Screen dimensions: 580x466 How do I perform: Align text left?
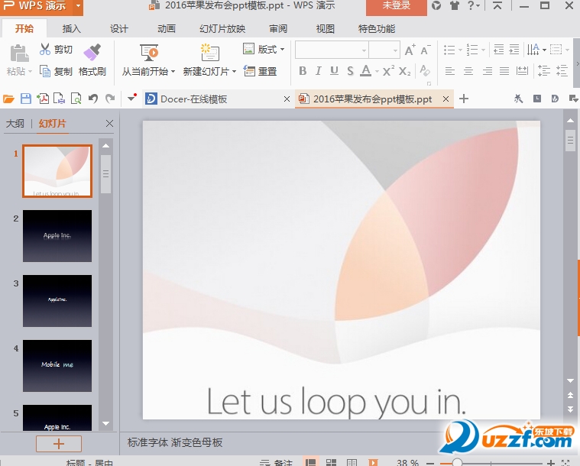[450, 70]
